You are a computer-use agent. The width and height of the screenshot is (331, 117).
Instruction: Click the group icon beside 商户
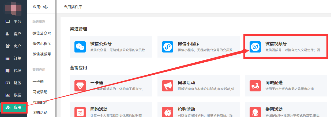click(8, 46)
